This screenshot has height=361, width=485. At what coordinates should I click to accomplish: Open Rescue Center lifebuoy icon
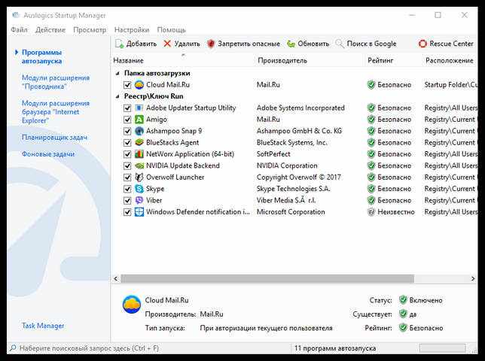point(422,44)
